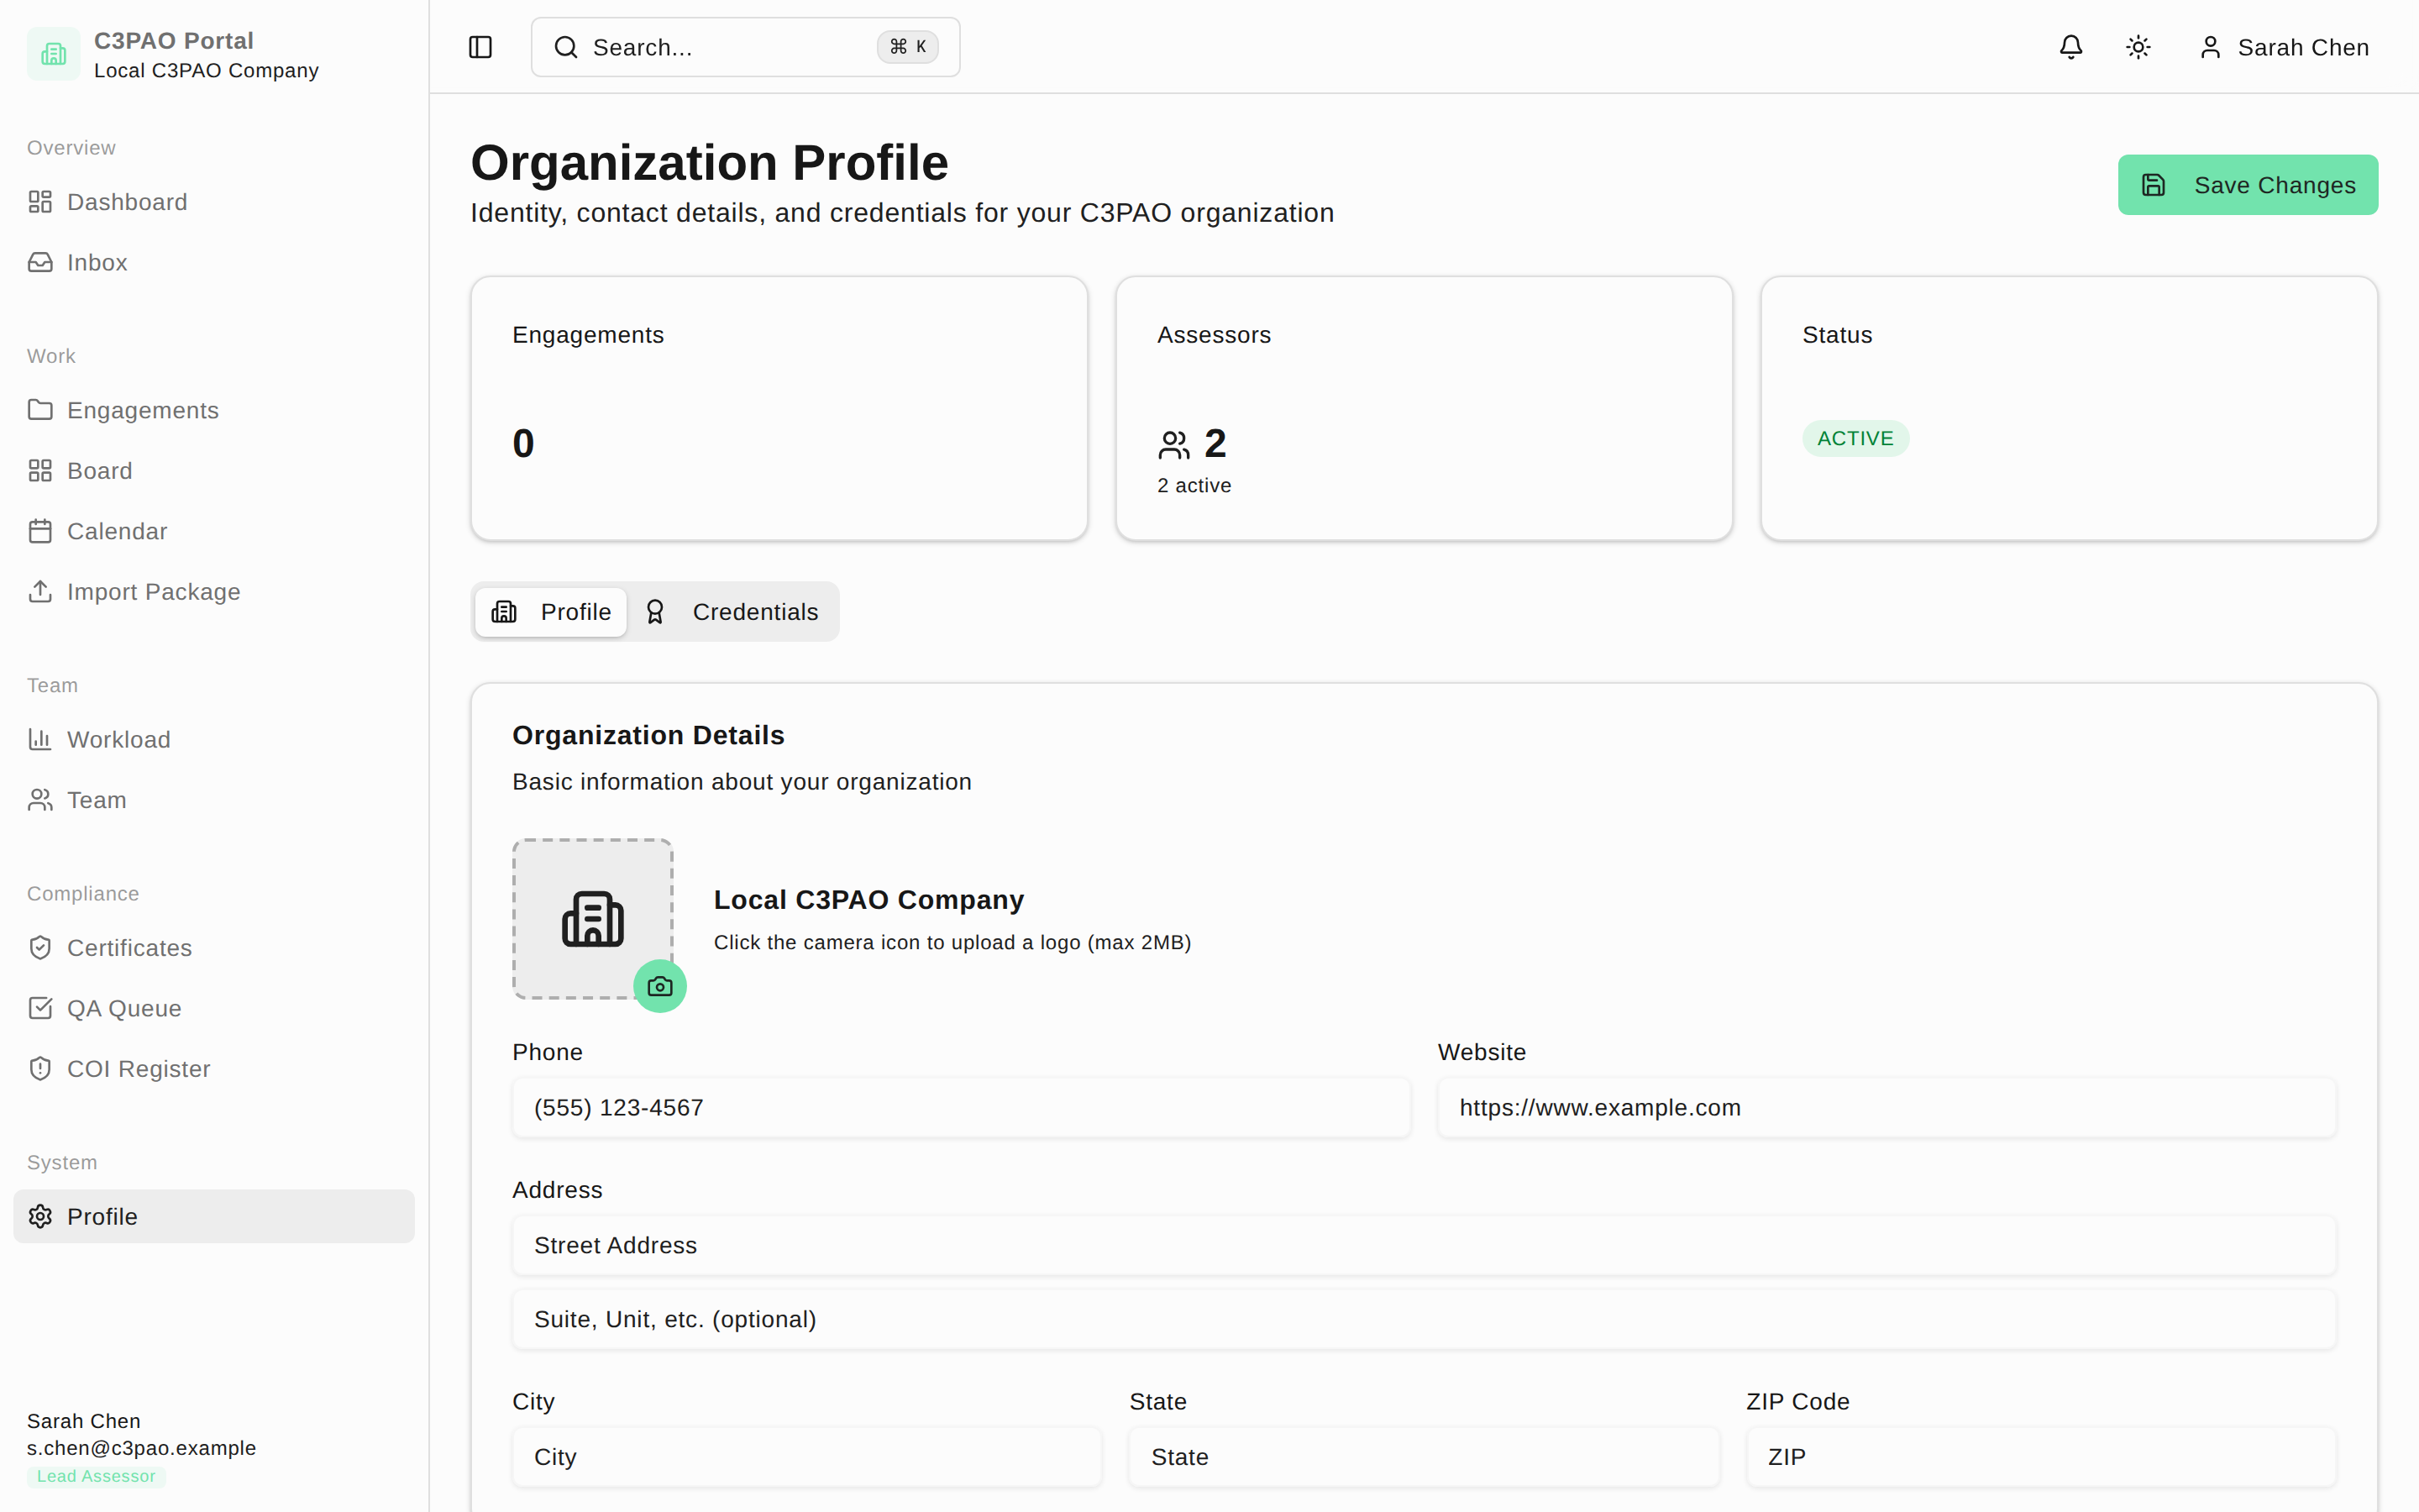The image size is (2419, 1512).
Task: Click the '2 active' text
Action: tap(1194, 485)
